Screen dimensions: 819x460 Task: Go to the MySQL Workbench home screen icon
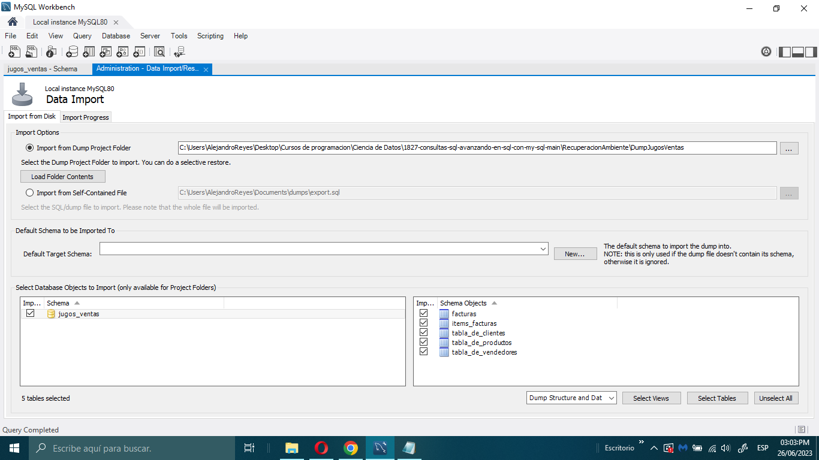click(x=12, y=22)
